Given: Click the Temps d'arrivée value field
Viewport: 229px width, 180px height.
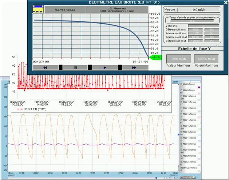Looking at the screenshot, I should coord(192,21).
